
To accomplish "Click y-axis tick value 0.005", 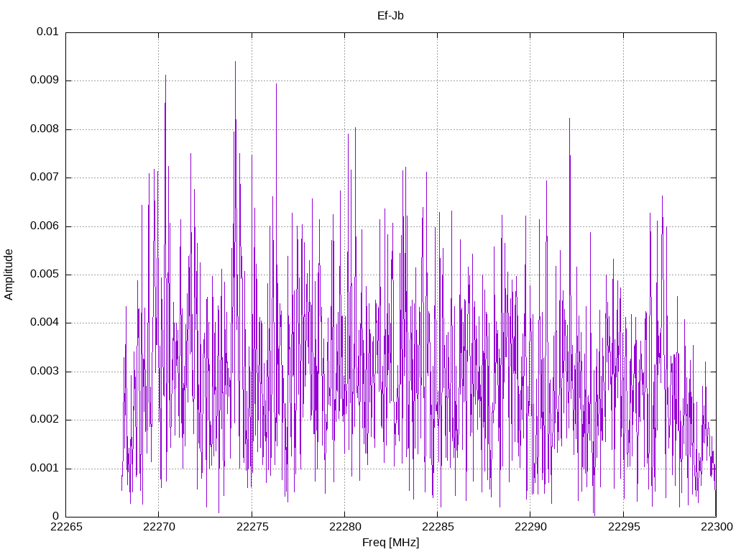I will click(45, 274).
